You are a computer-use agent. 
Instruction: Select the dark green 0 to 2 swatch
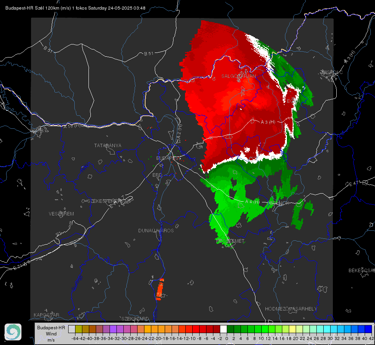coord(230,329)
